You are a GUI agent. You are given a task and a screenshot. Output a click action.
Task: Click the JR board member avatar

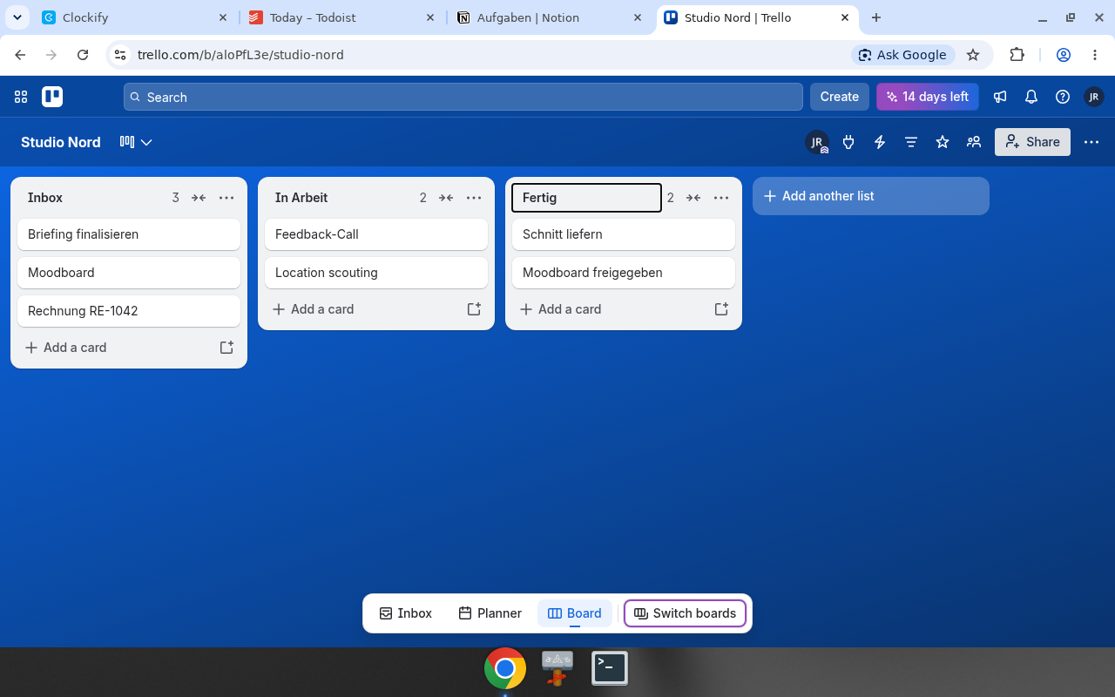click(x=817, y=142)
